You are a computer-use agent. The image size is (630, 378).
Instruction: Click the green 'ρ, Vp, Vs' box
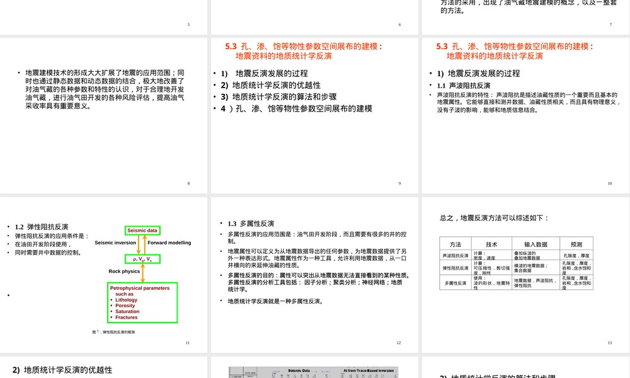coord(142,259)
